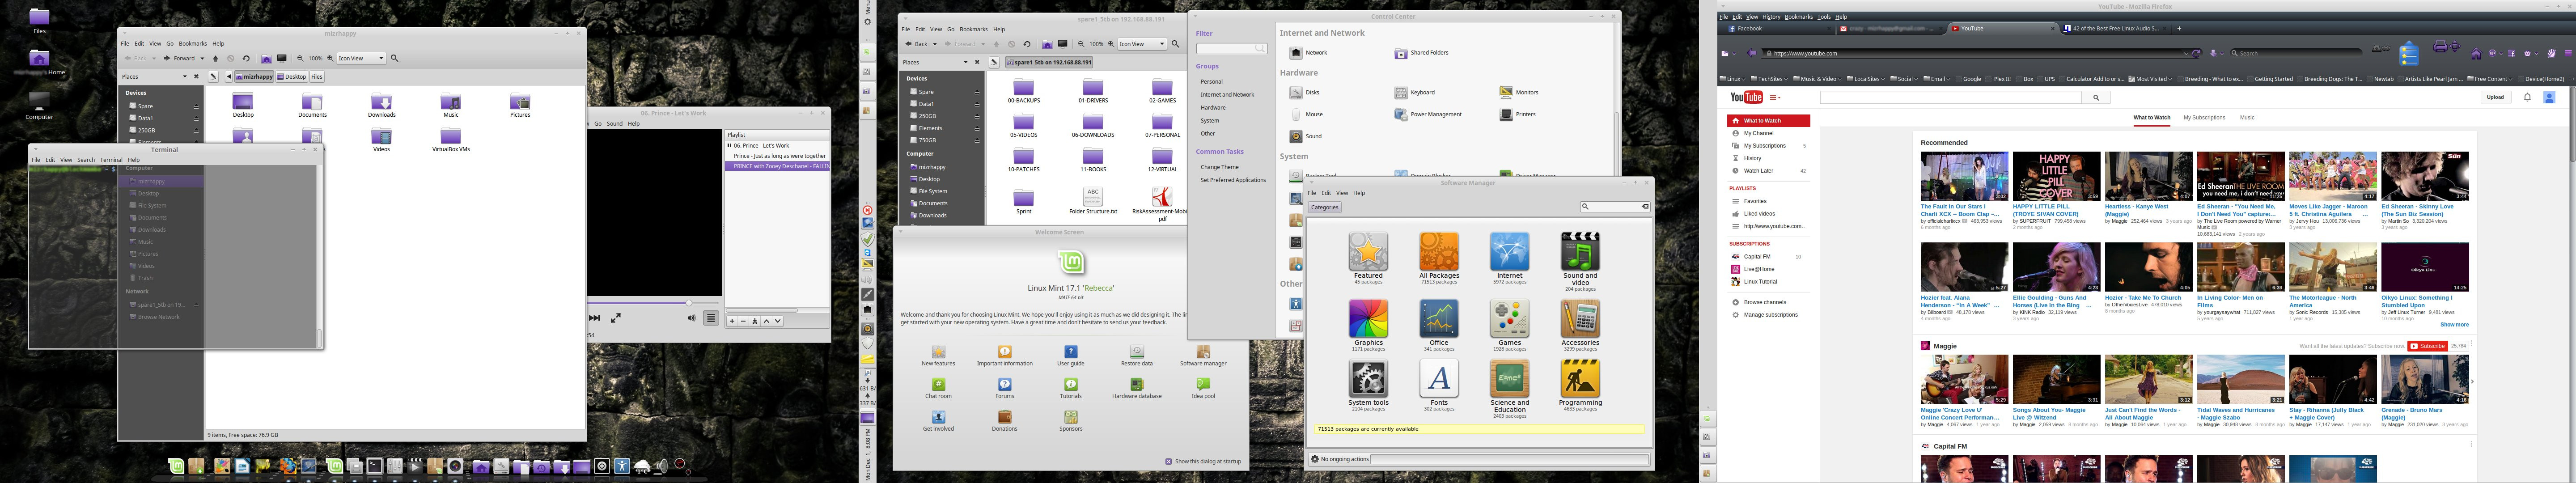Open YouTube guide menu beside logo

point(1775,98)
